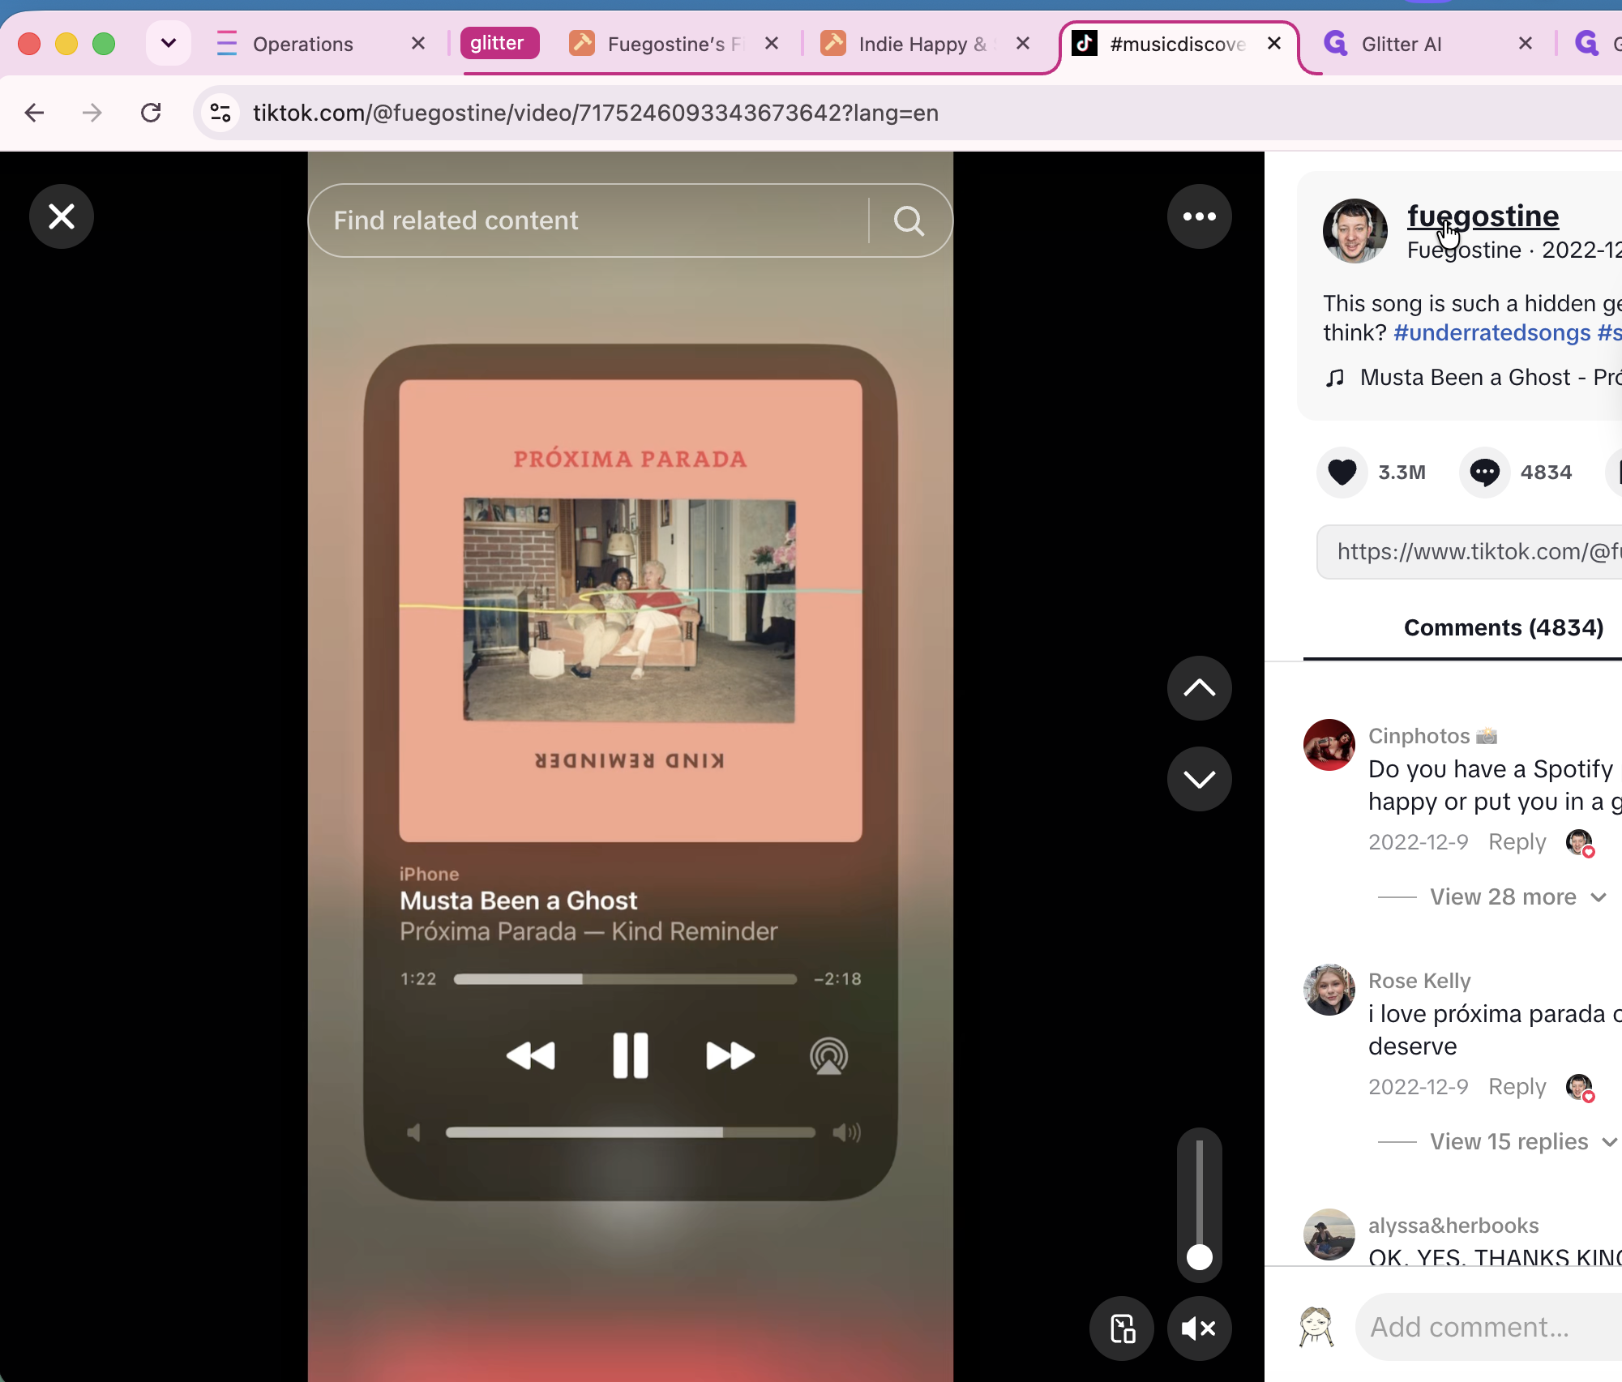
Task: Go forward in browser history
Action: click(x=92, y=113)
